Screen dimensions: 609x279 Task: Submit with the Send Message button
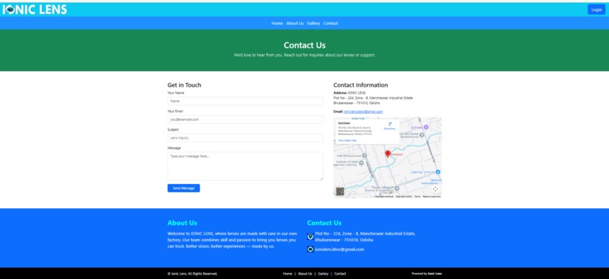pyautogui.click(x=184, y=188)
